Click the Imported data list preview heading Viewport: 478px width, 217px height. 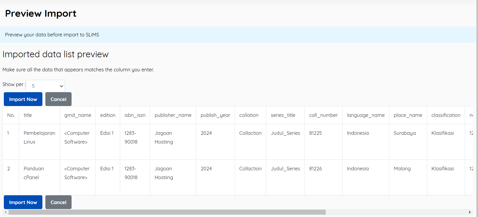tap(55, 54)
